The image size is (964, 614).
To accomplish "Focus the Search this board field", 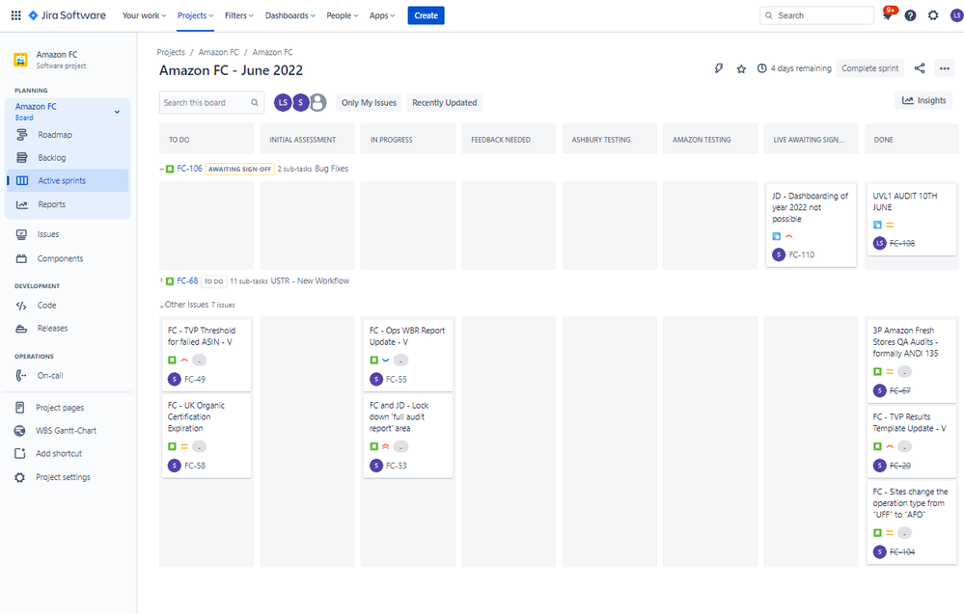I will click(211, 102).
